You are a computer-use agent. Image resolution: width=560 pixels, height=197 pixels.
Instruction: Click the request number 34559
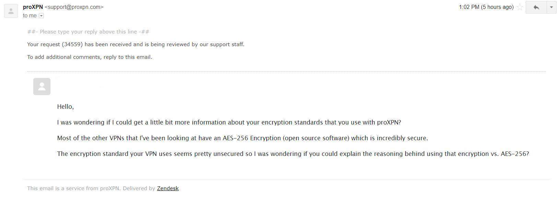tap(72, 44)
